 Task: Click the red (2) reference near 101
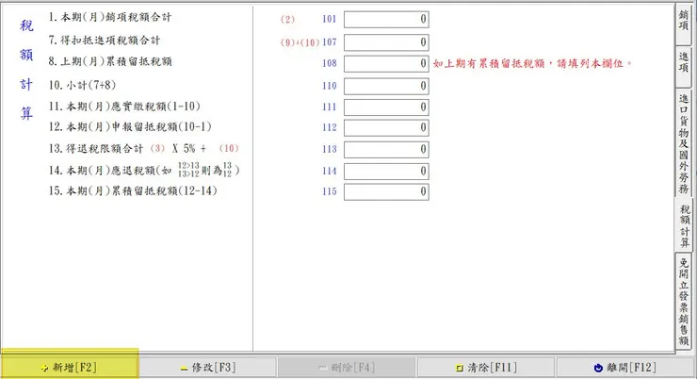[x=287, y=20]
